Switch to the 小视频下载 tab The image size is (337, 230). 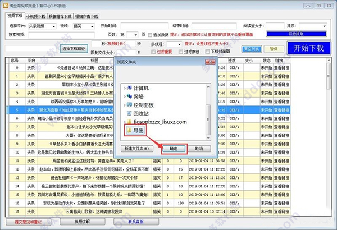[36, 16]
